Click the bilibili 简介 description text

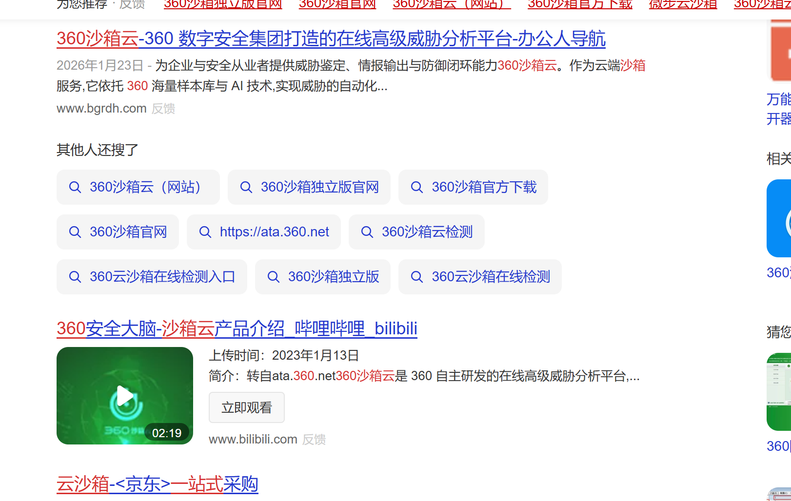pos(424,376)
